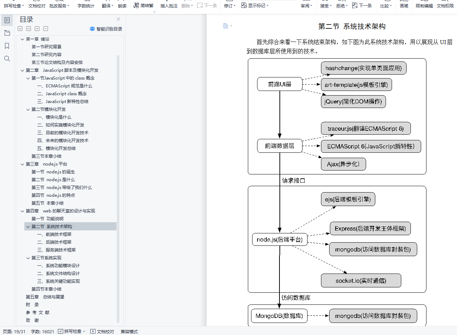Toggle 限制编辑 in the ribbon
Image resolution: width=457 pixels, height=335 pixels.
pyautogui.click(x=424, y=6)
